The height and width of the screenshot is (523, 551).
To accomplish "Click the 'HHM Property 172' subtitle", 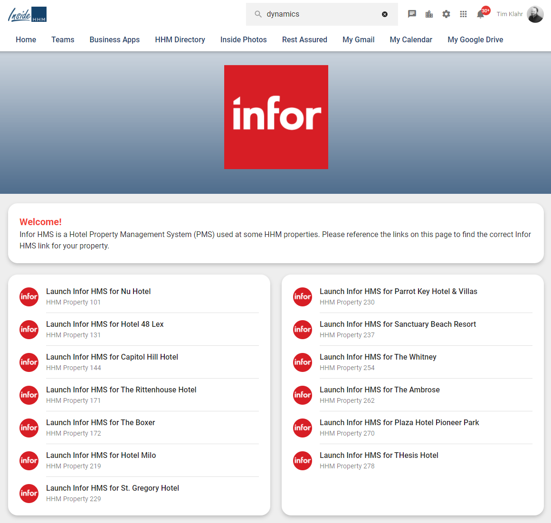I will 74,433.
